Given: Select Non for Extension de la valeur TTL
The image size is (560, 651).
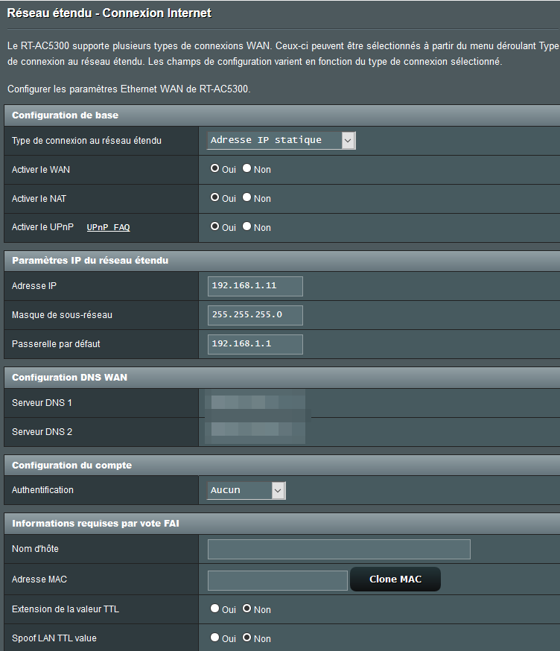Looking at the screenshot, I should [x=247, y=609].
